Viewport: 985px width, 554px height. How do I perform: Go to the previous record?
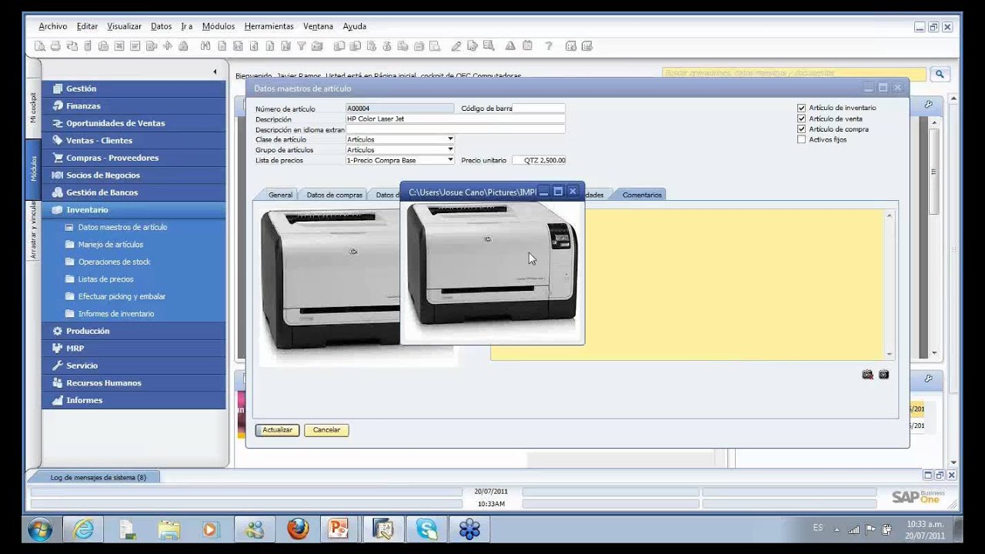tap(254, 46)
